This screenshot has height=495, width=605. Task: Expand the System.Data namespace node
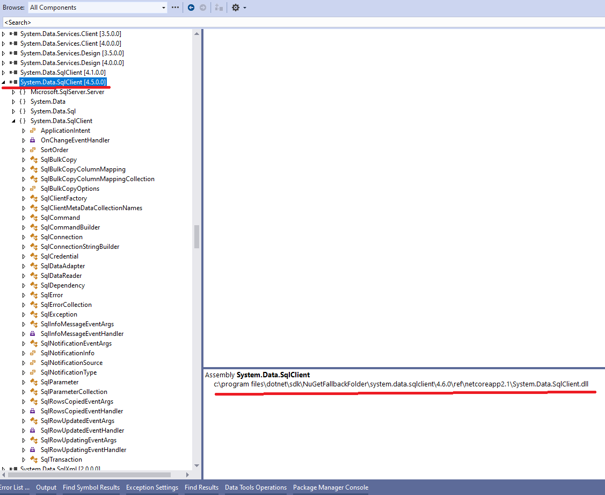[13, 101]
